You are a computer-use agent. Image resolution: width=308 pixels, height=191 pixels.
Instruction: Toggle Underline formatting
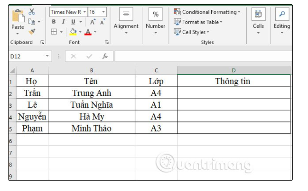tap(73, 22)
